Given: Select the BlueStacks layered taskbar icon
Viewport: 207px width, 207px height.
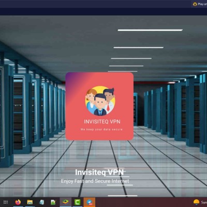Looking at the screenshot, I should tap(65, 202).
